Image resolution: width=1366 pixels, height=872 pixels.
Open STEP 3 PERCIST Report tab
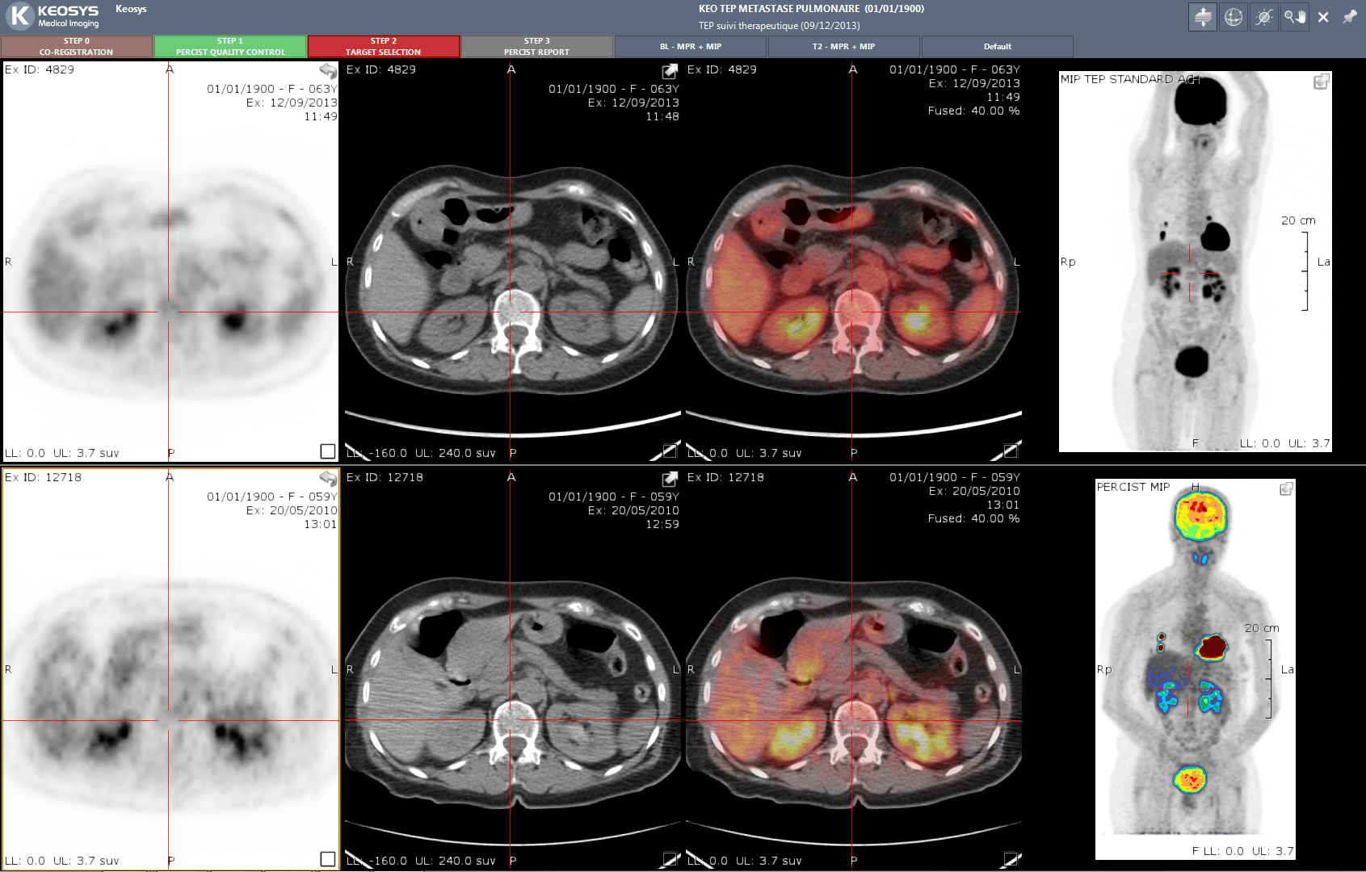537,46
